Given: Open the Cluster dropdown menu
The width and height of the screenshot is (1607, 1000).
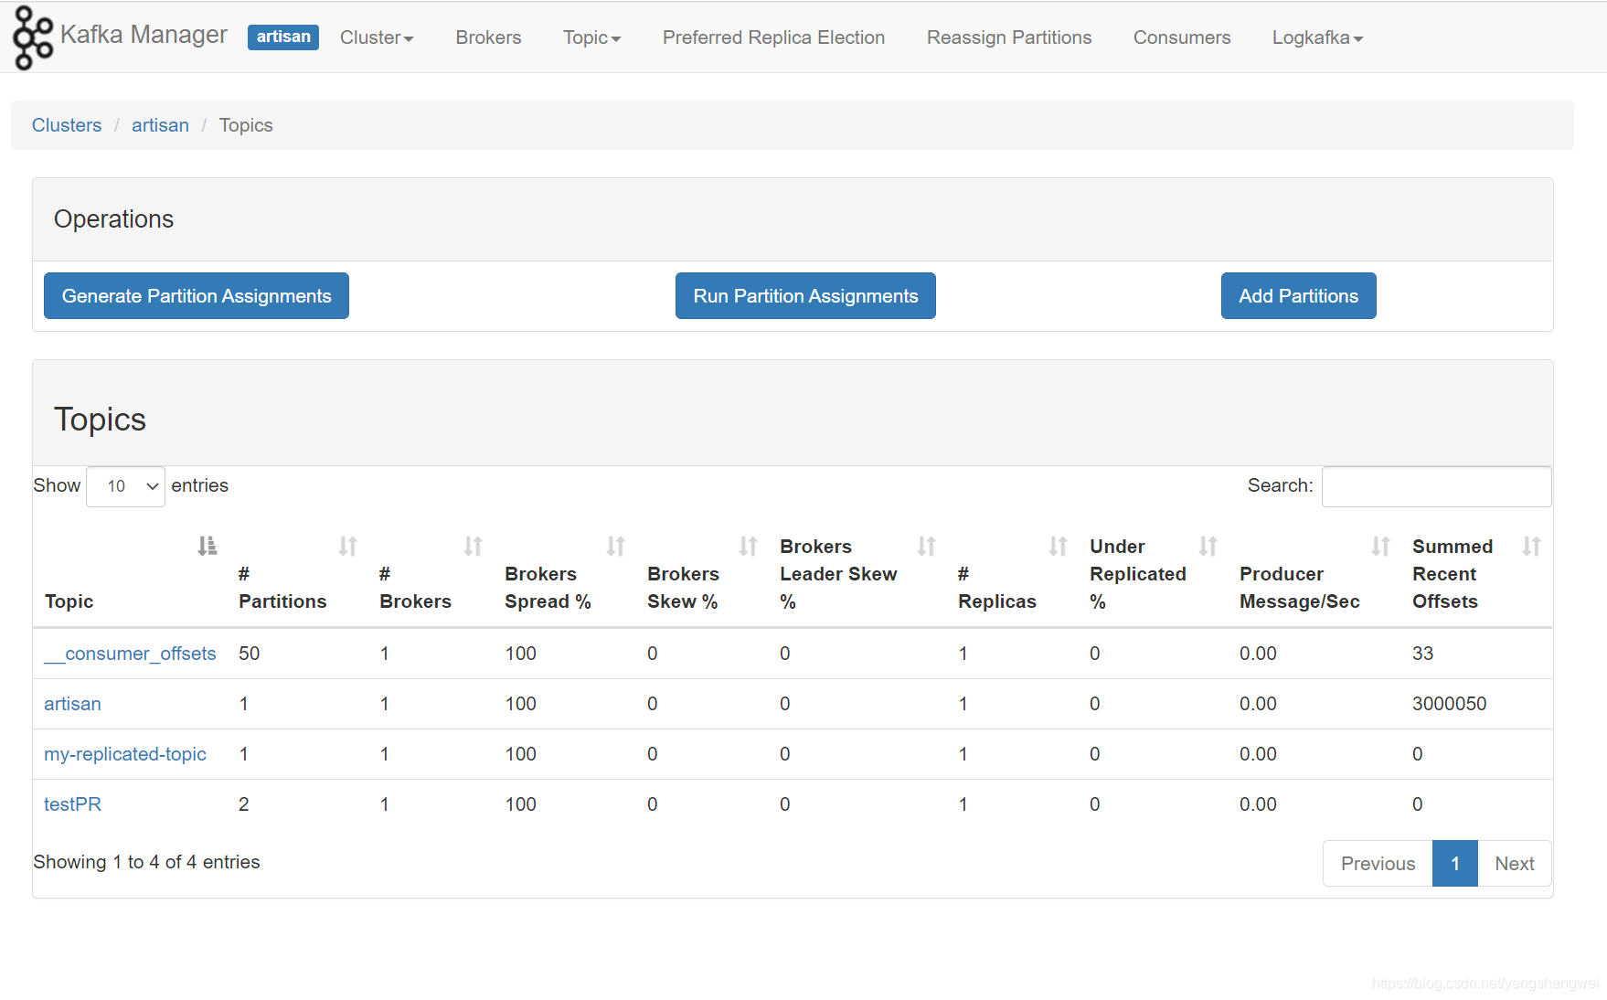Looking at the screenshot, I should [377, 37].
